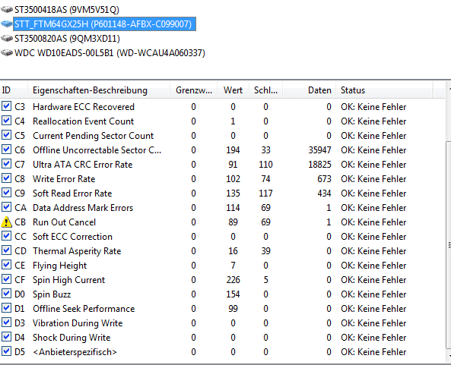The height and width of the screenshot is (365, 451).
Task: Click Flying Height text
Action: [x=59, y=266]
